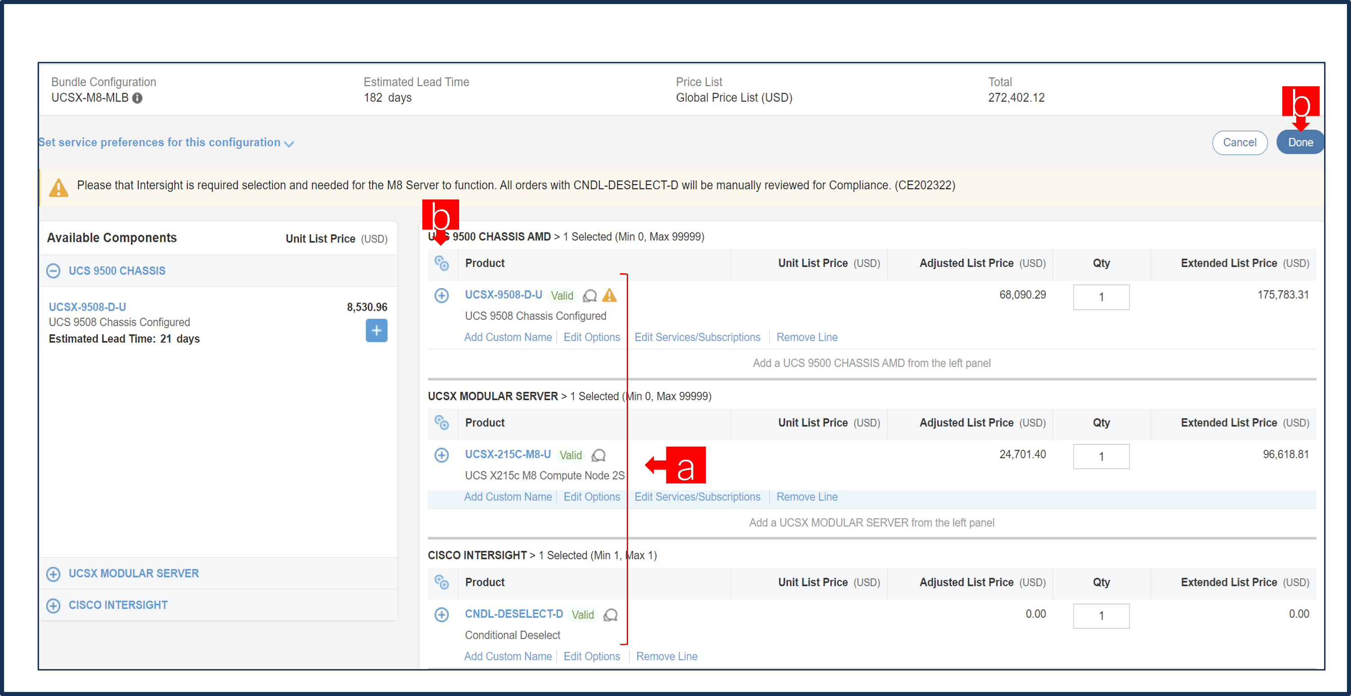
Task: Click the Qty field for UCSX-9508-D-U
Action: point(1101,297)
